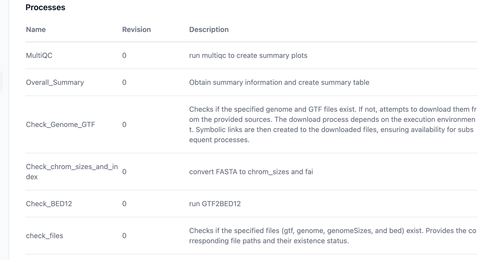
Task: Click the Check_Genome_GTF revision value
Action: tap(124, 124)
